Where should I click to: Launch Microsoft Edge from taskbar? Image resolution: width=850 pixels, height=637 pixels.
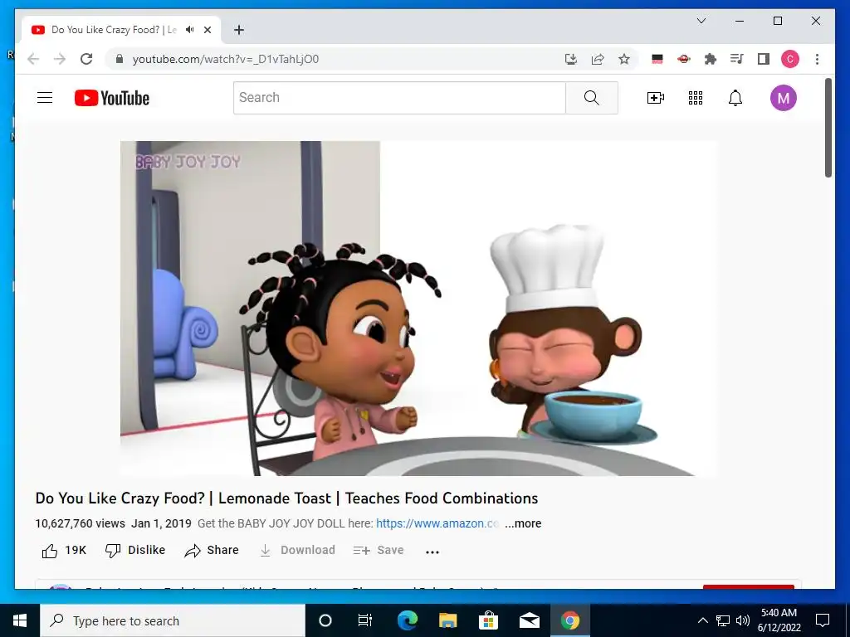point(407,620)
